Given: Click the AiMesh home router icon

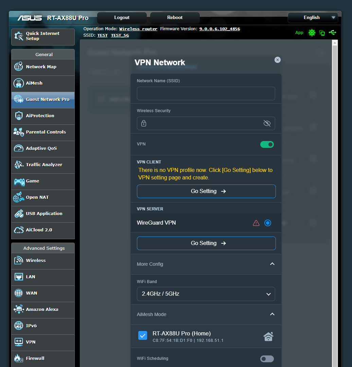Looking at the screenshot, I should click(268, 336).
